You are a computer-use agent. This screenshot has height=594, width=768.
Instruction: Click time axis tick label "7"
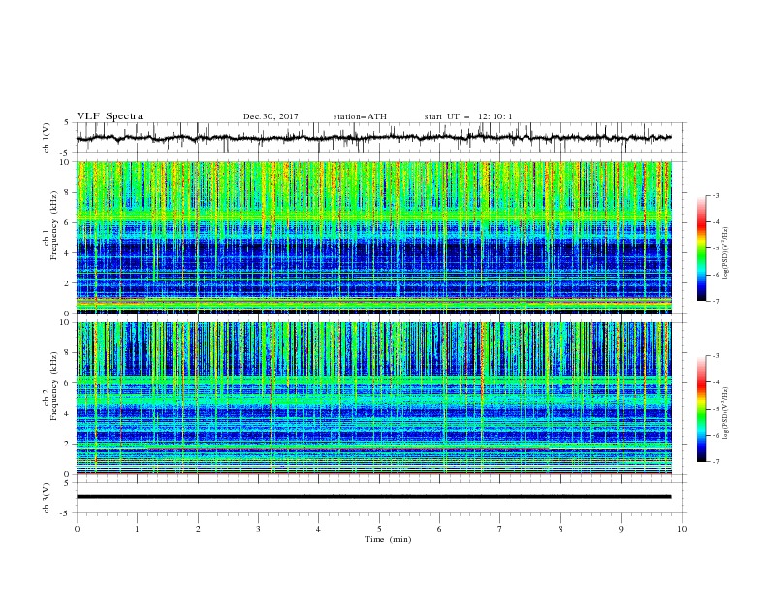tap(500, 529)
